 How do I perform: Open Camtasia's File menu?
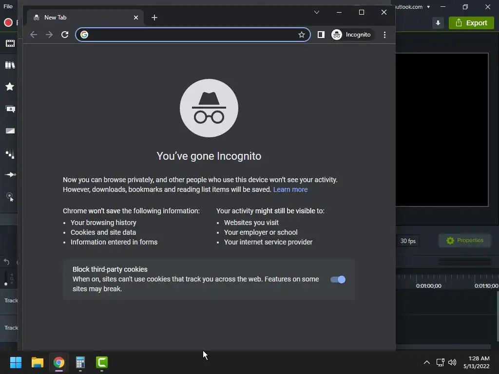(8, 6)
